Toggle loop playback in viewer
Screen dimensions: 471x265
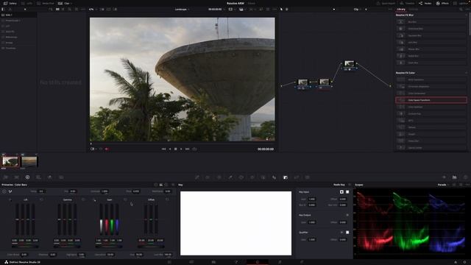(194, 149)
